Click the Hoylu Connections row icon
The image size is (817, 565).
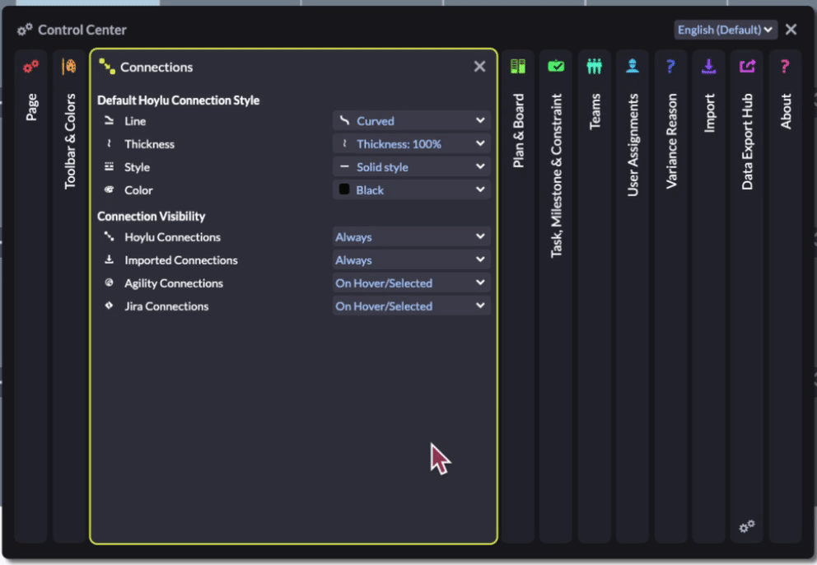[109, 236]
